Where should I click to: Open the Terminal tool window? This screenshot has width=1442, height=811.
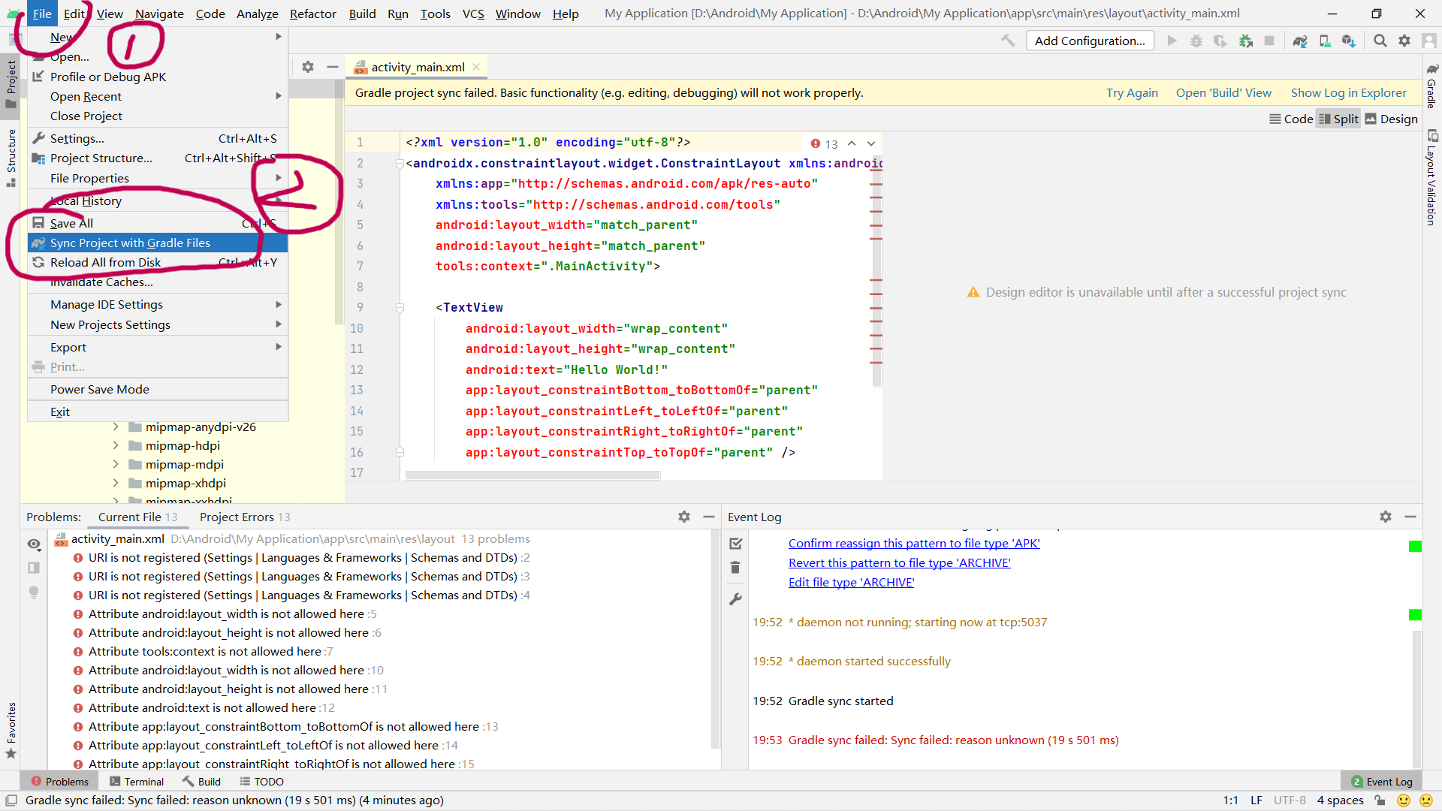pos(137,782)
